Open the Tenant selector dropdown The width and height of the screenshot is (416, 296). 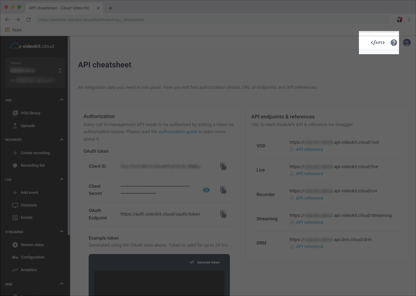coord(35,73)
